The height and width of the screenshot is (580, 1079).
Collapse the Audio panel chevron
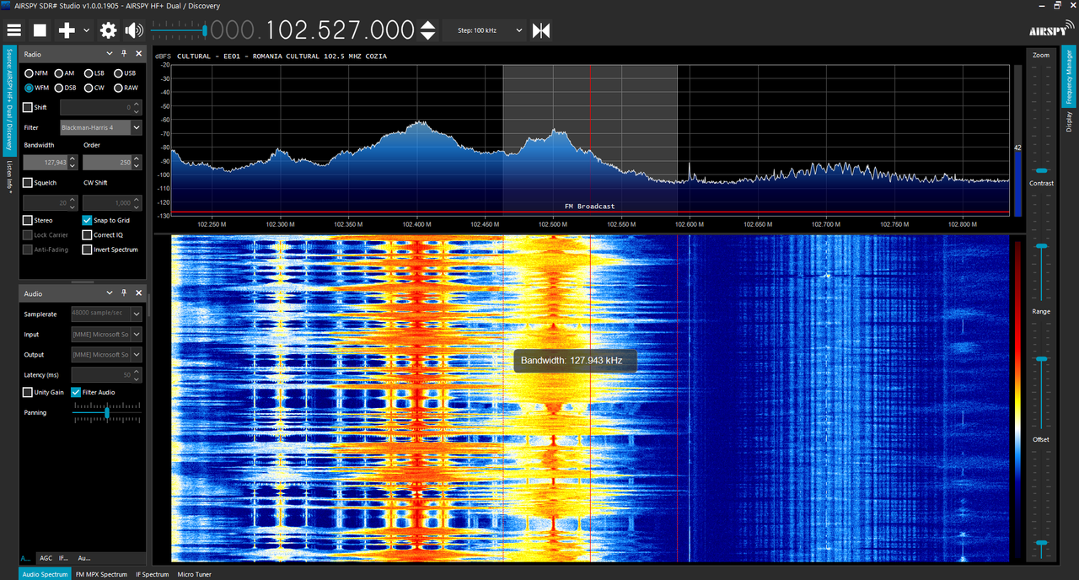tap(110, 293)
